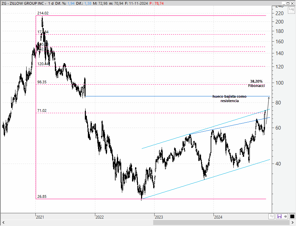The width and height of the screenshot is (296, 226).
Task: Click the P: 78,74 price in red
Action: (157, 3)
